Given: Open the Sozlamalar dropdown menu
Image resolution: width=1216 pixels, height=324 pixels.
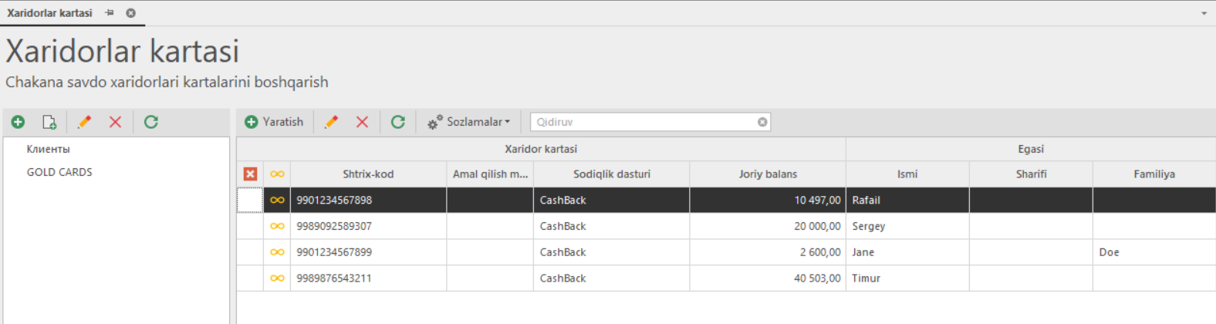Looking at the screenshot, I should (x=469, y=122).
